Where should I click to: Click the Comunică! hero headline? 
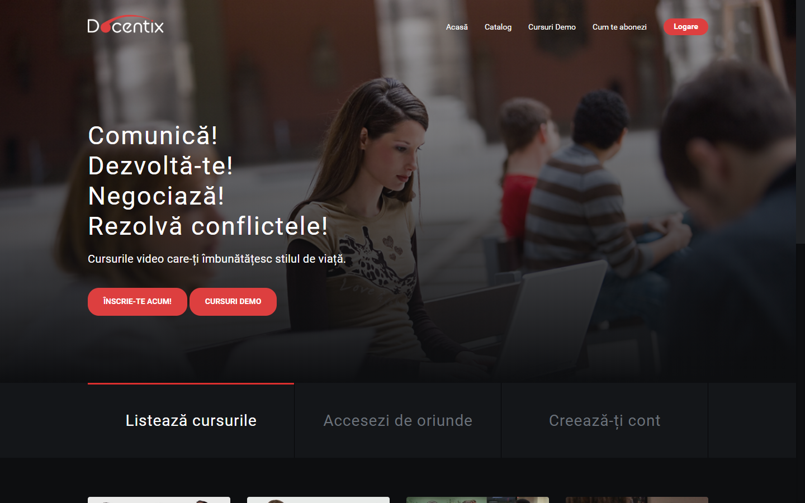(153, 136)
